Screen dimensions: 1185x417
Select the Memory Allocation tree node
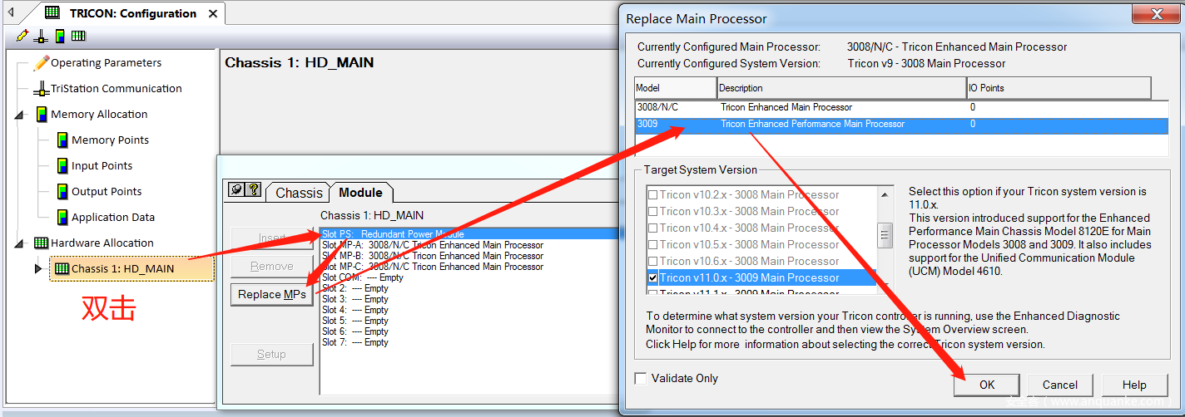tap(99, 114)
